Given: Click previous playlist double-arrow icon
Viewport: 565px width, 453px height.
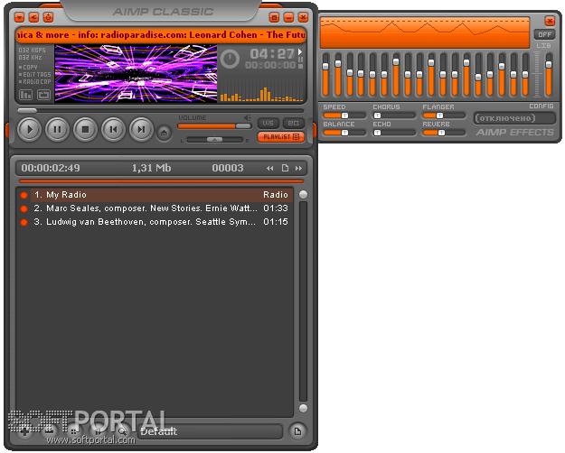Looking at the screenshot, I should [270, 169].
